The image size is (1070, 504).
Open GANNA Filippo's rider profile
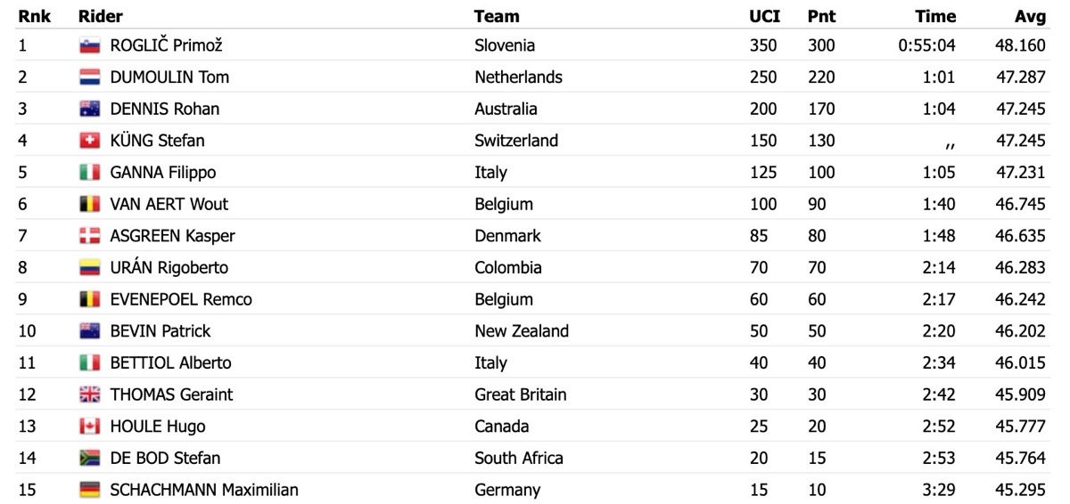pos(162,173)
